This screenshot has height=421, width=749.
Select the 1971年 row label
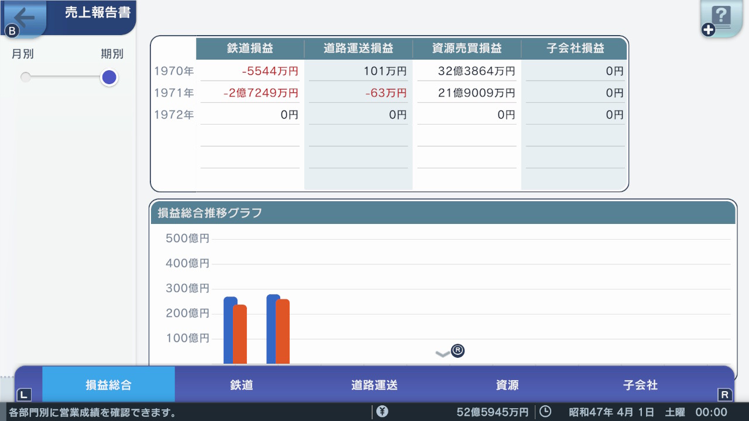pos(174,93)
